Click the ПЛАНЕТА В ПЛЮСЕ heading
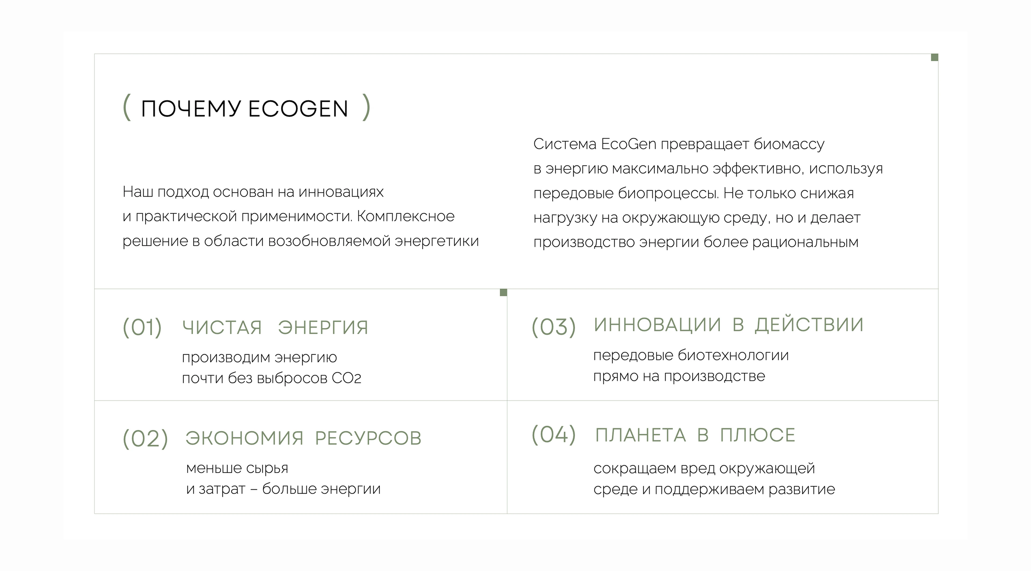Viewport: 1031px width, 571px height. (695, 435)
